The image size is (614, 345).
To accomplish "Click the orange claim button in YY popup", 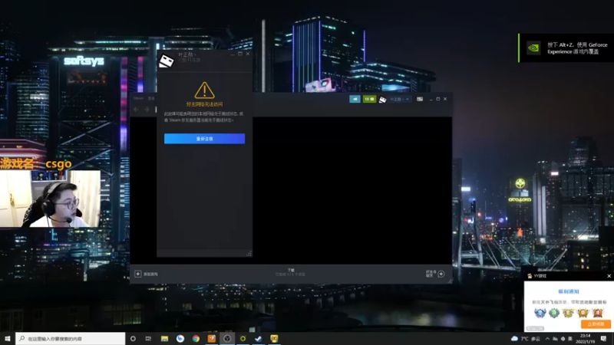I will point(596,324).
